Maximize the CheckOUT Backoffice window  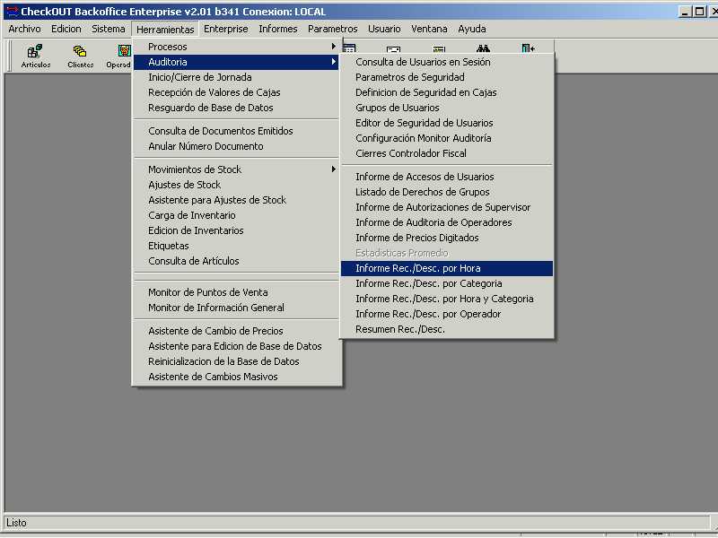coord(699,12)
